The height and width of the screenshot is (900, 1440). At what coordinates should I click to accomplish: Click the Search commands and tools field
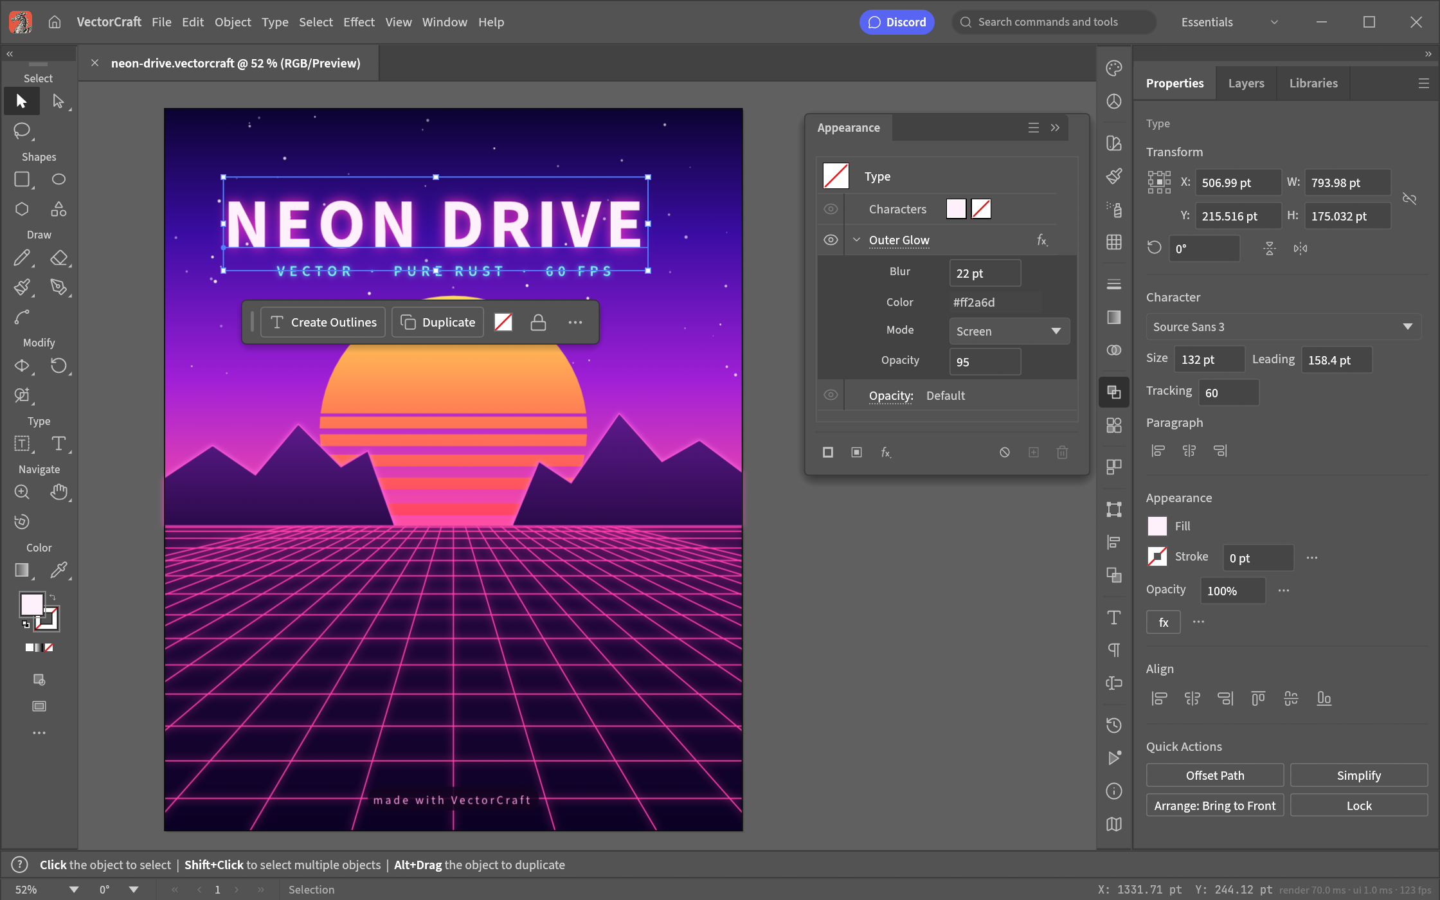(1054, 22)
